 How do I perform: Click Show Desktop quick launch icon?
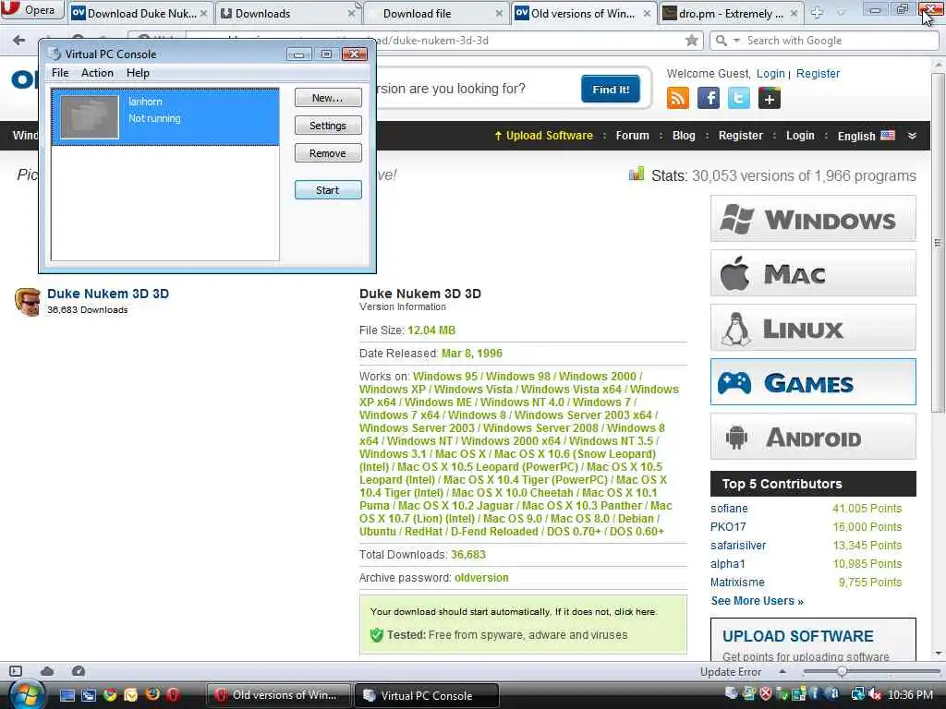point(67,695)
